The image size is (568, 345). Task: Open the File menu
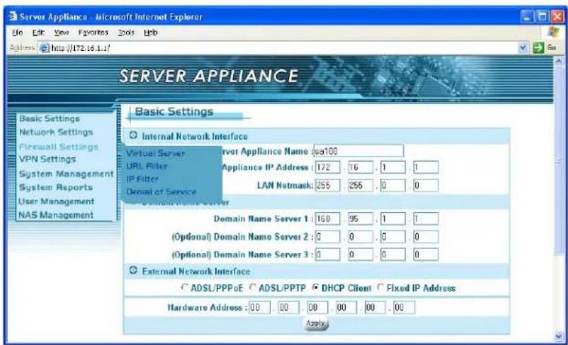(x=17, y=33)
